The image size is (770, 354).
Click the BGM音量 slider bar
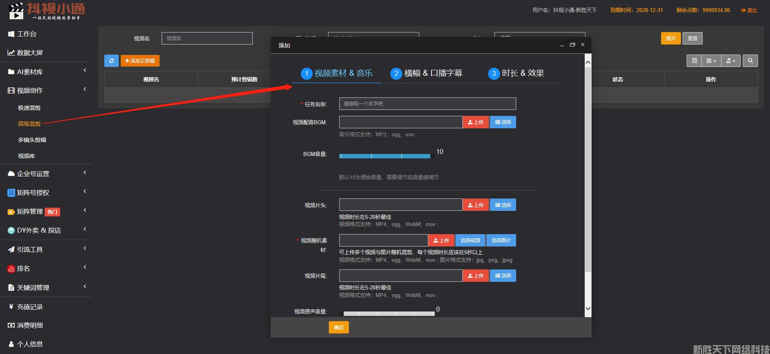coord(385,156)
